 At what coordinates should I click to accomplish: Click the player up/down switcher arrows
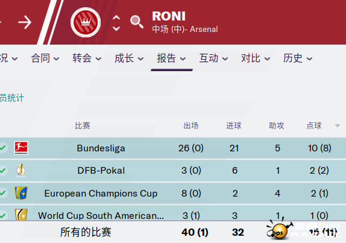116,23
